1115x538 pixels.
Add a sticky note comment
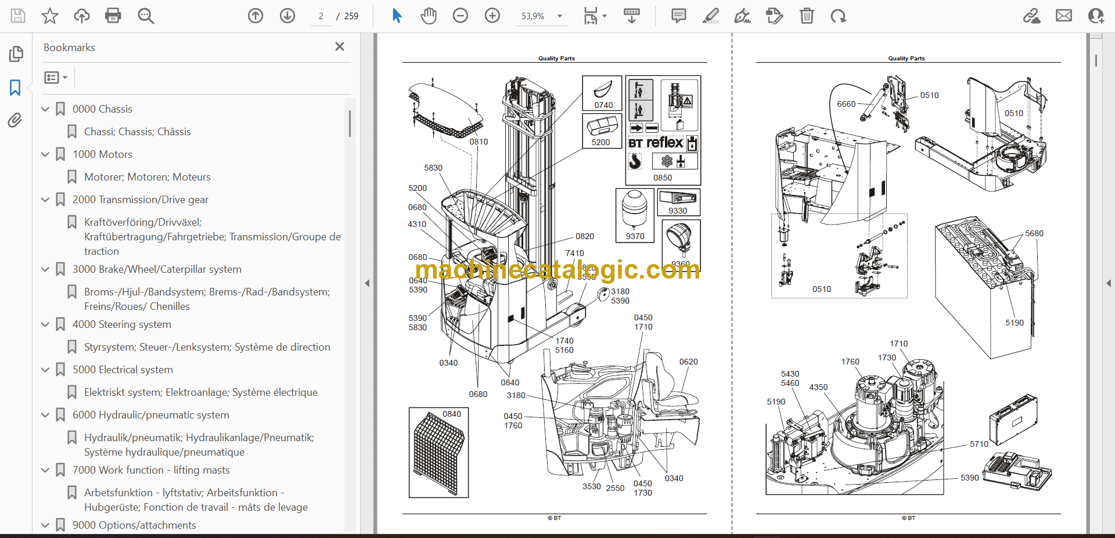[678, 16]
